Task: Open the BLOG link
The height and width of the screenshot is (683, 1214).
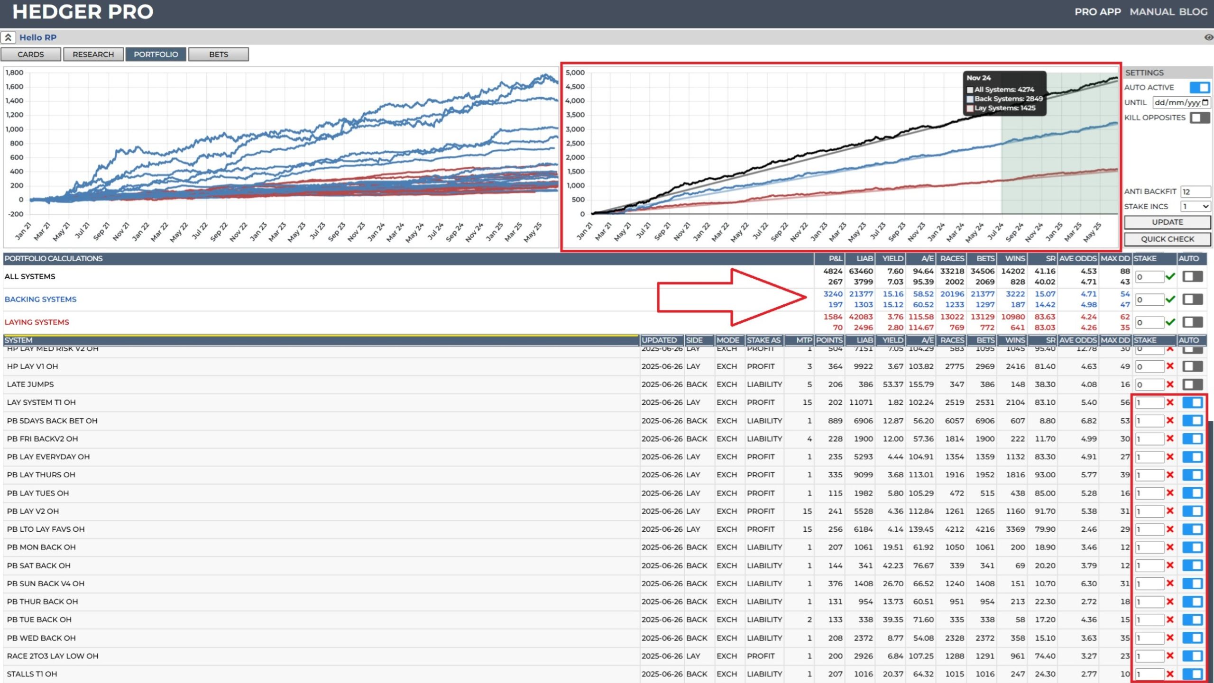Action: (1193, 12)
